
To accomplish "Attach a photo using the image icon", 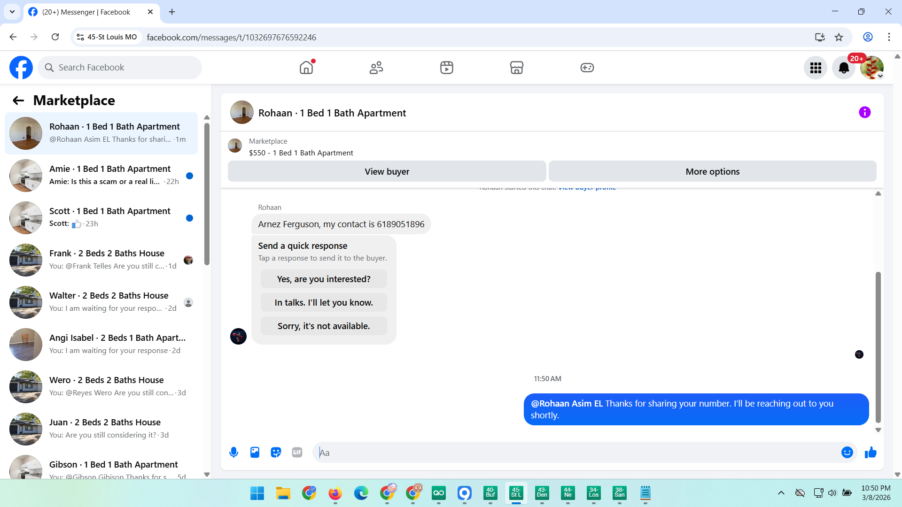I will [255, 453].
